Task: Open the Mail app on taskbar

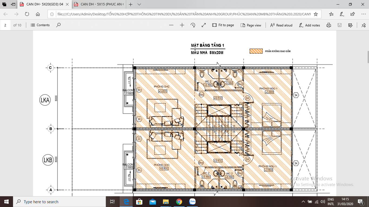Action: pyautogui.click(x=153, y=202)
